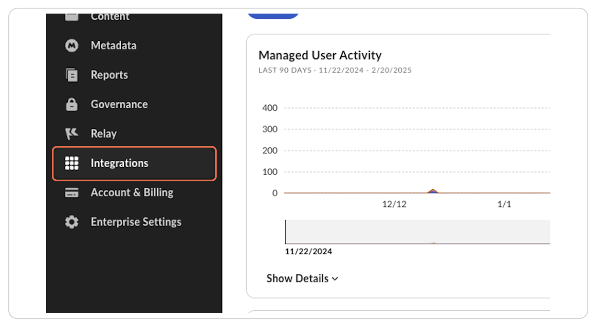Click the blue button above the chart
Viewport: 596px width, 328px height.
273,16
